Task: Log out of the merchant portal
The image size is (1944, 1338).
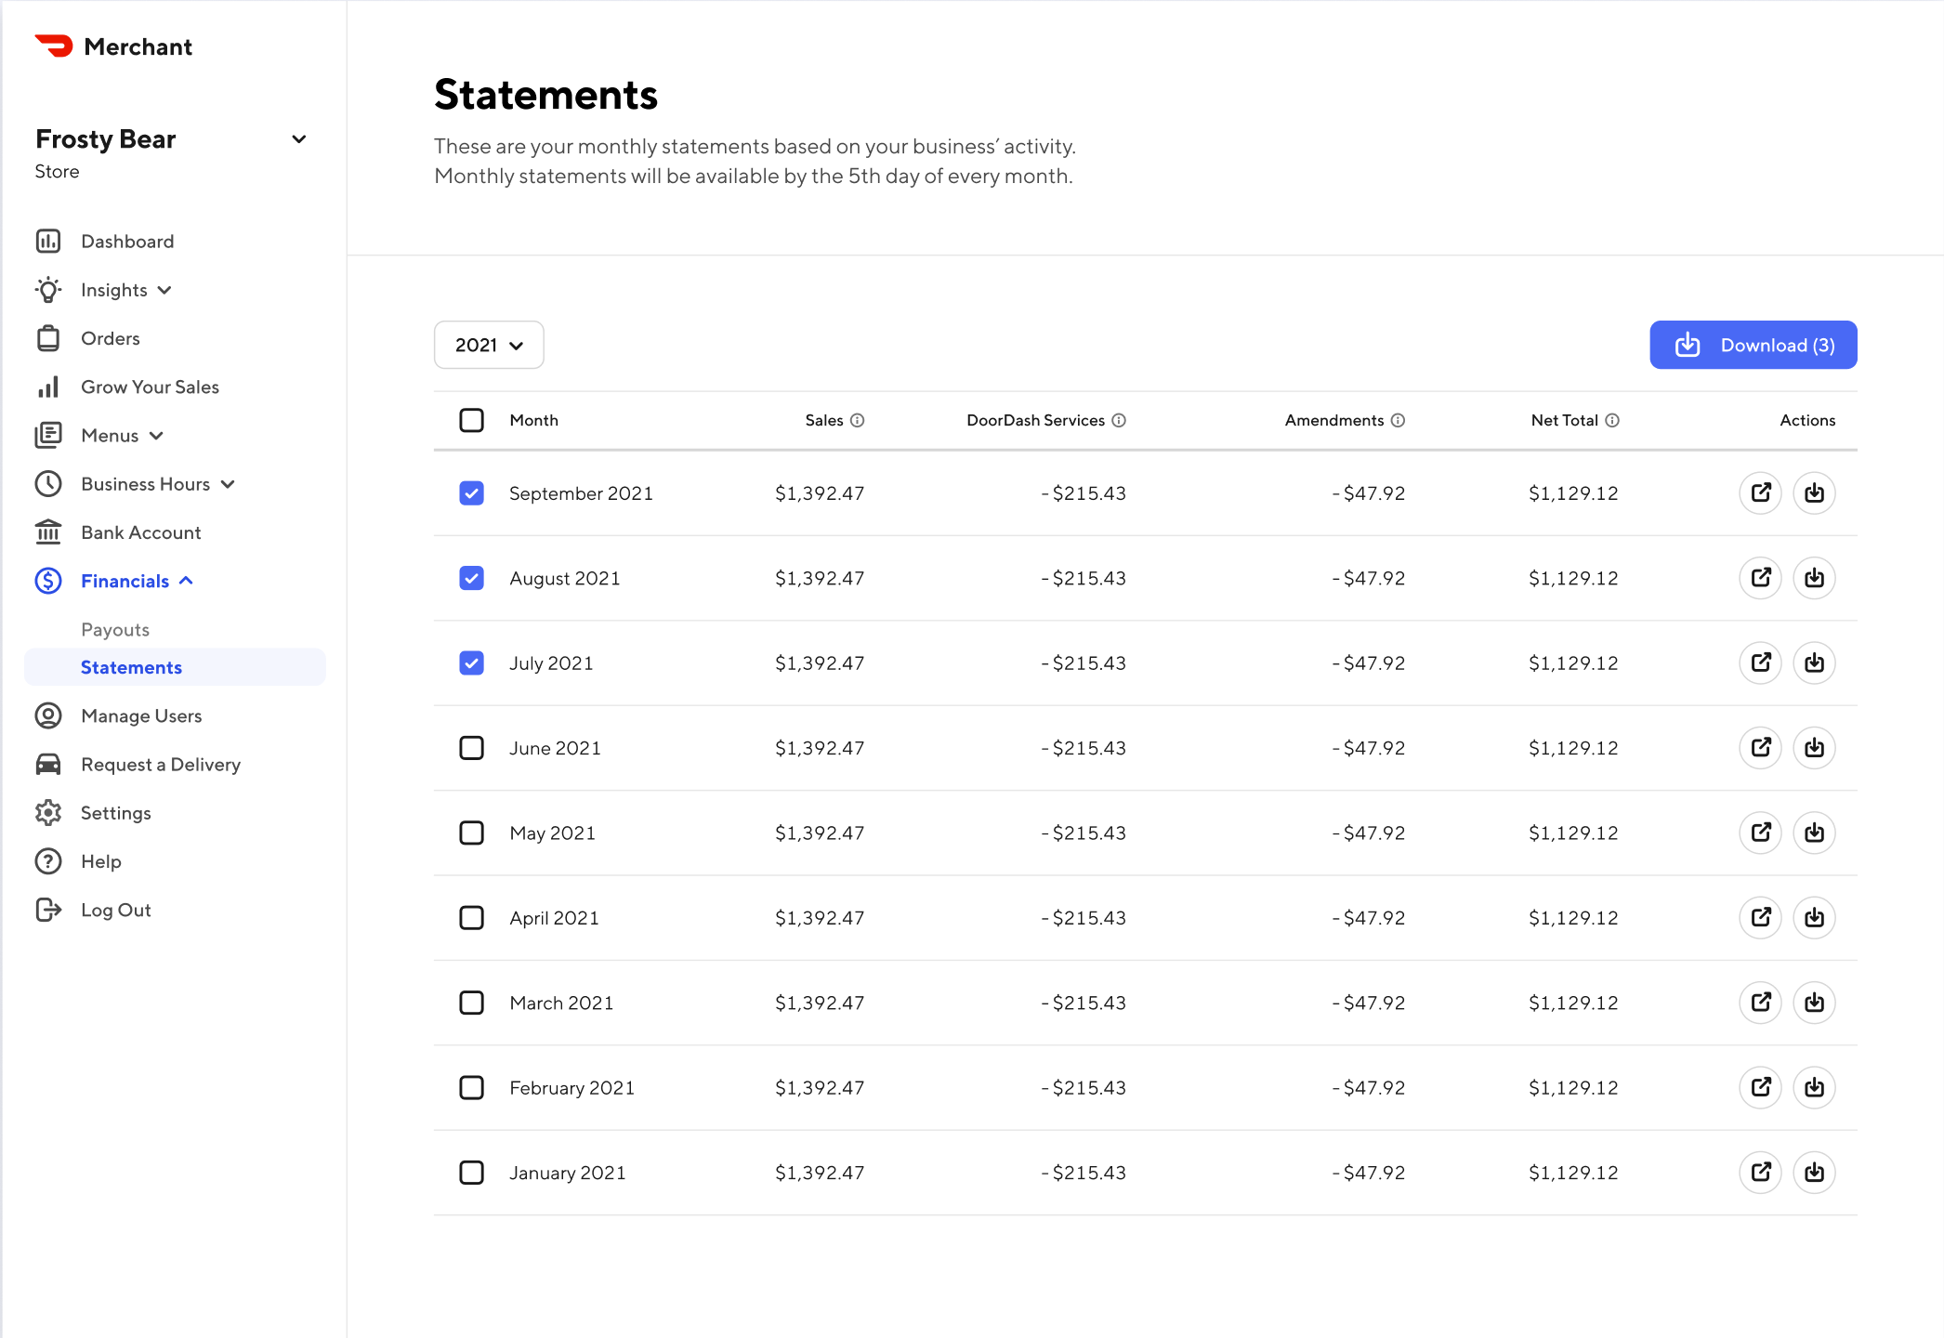Action: point(114,910)
